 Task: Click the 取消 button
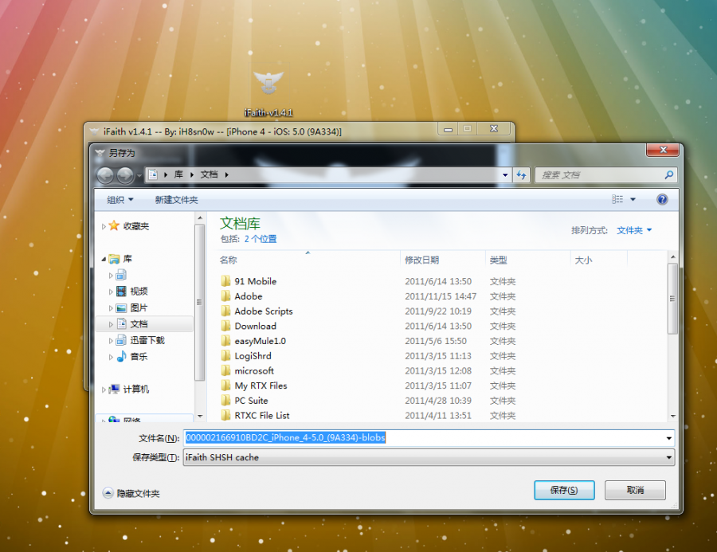pyautogui.click(x=635, y=490)
